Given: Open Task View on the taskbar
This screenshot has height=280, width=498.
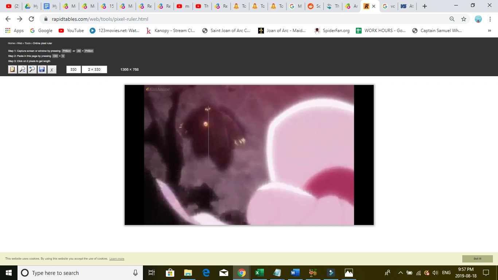Looking at the screenshot, I should coord(152,273).
